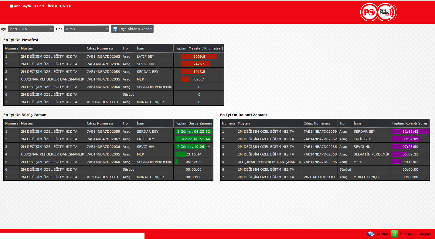Screen dimensions: 435x239
Task: Click the Auto Matic Plus logo
Action: pos(379,12)
